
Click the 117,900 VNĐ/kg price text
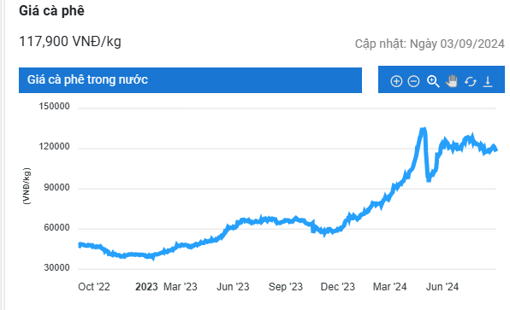click(70, 42)
